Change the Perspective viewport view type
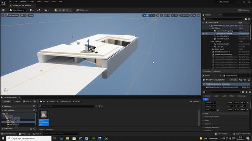252x141 pixels. point(12,15)
